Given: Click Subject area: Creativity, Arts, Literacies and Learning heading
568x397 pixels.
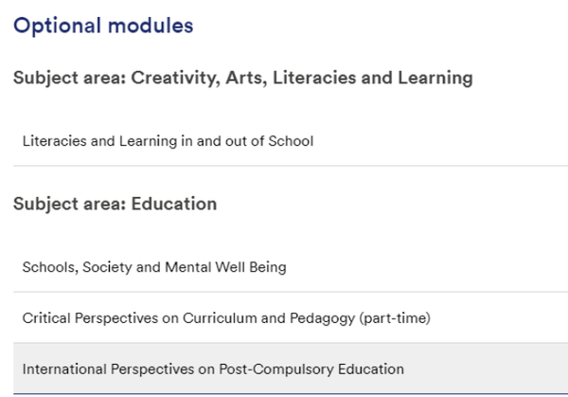Looking at the screenshot, I should 243,78.
